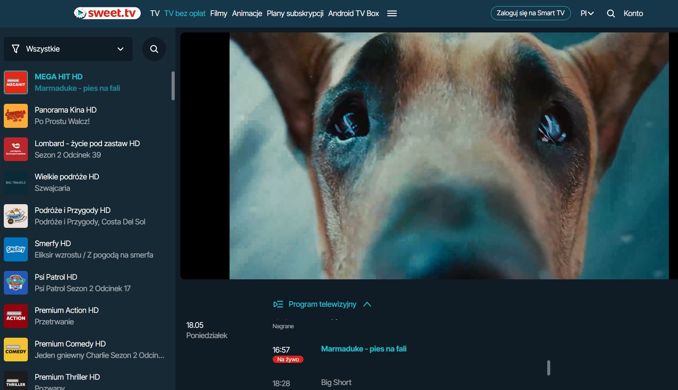This screenshot has width=678, height=390.
Task: Click the Premium Comedy HD channel title
Action: click(70, 344)
